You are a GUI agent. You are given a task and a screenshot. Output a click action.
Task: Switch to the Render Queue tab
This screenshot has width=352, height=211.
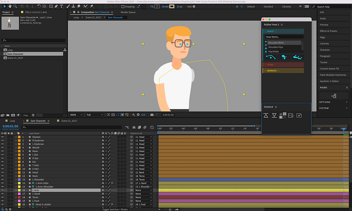tap(128, 12)
